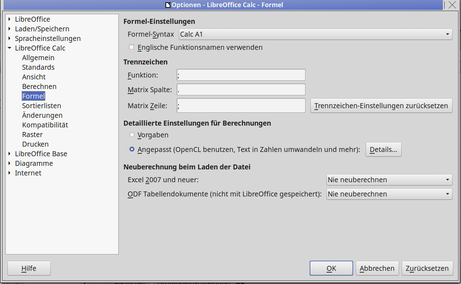Select Drucken in the options tree
This screenshot has height=284, width=461.
(x=35, y=144)
